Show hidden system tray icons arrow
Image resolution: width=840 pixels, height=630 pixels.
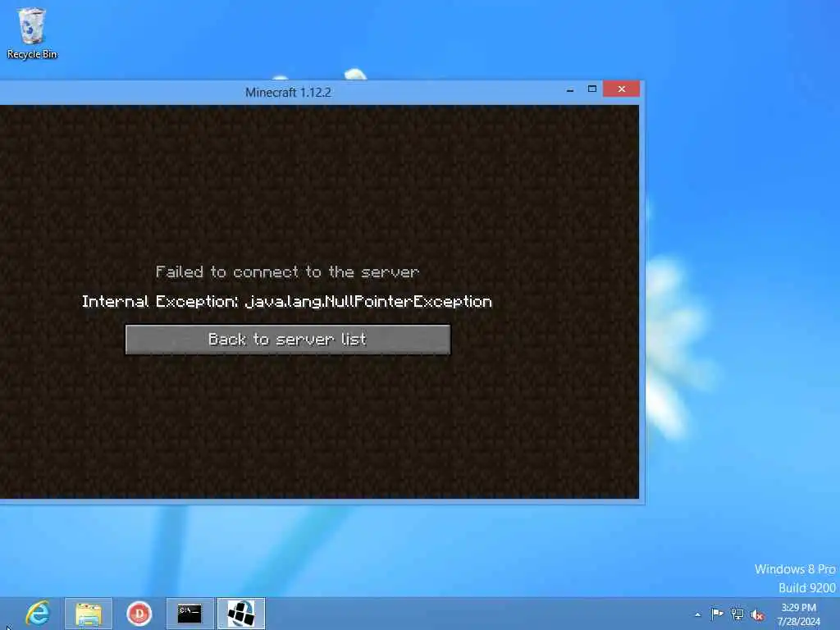tap(697, 614)
